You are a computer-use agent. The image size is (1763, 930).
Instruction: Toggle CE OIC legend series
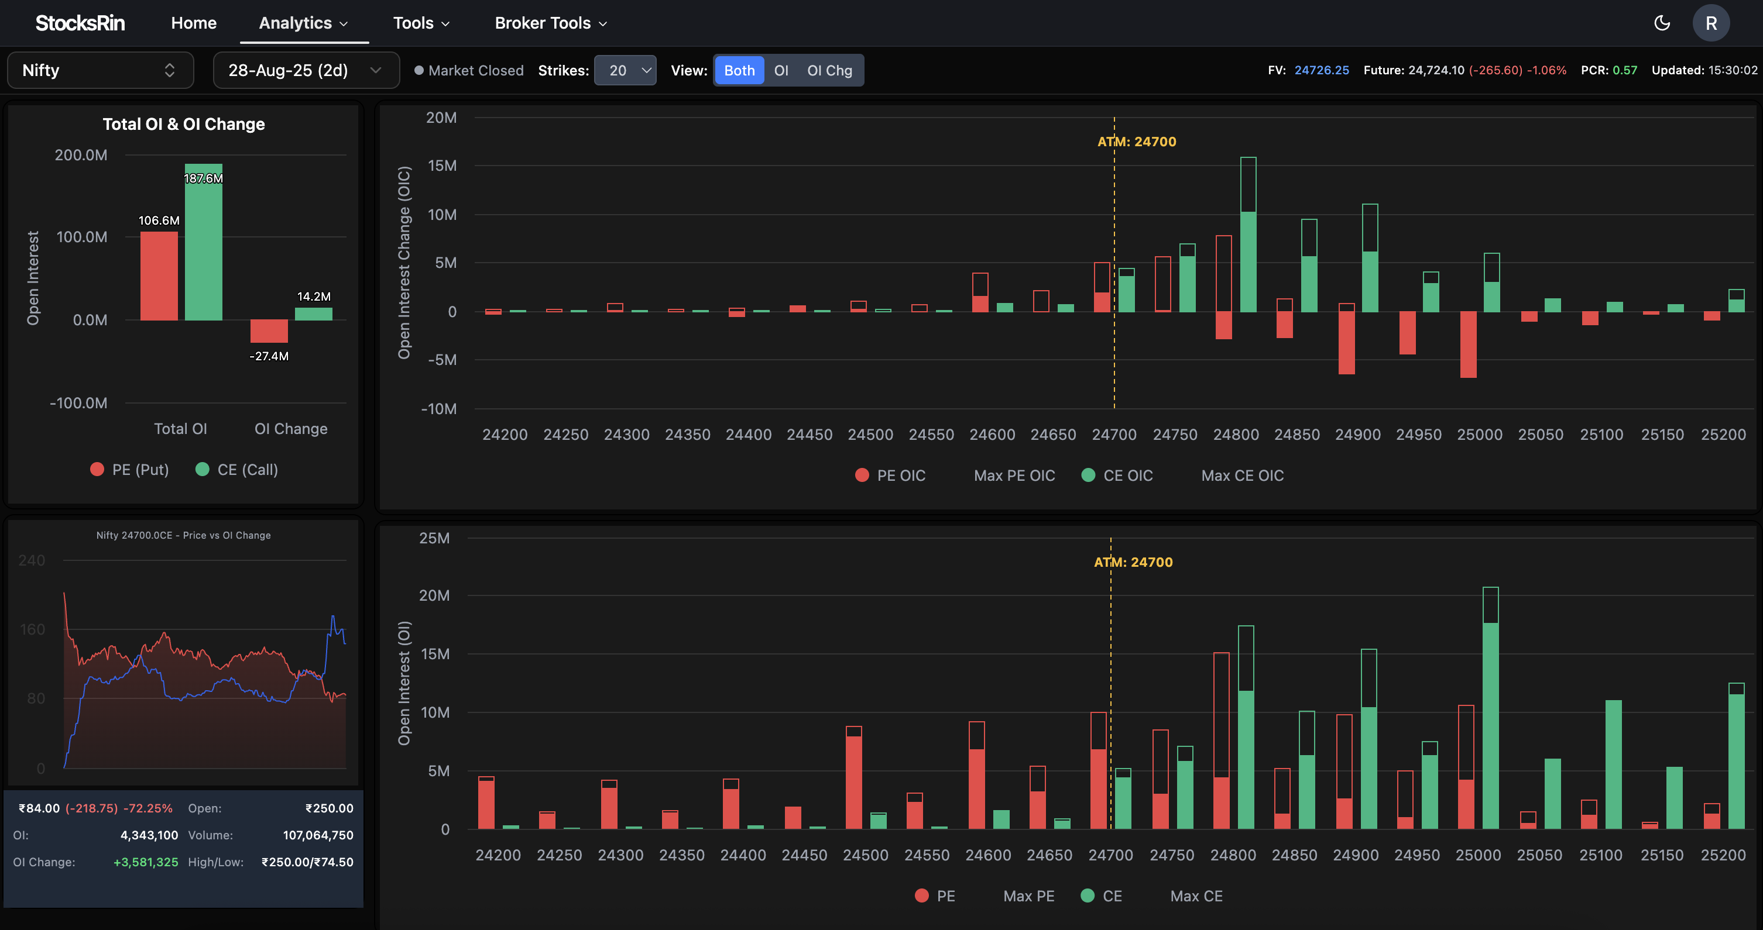click(x=1117, y=476)
